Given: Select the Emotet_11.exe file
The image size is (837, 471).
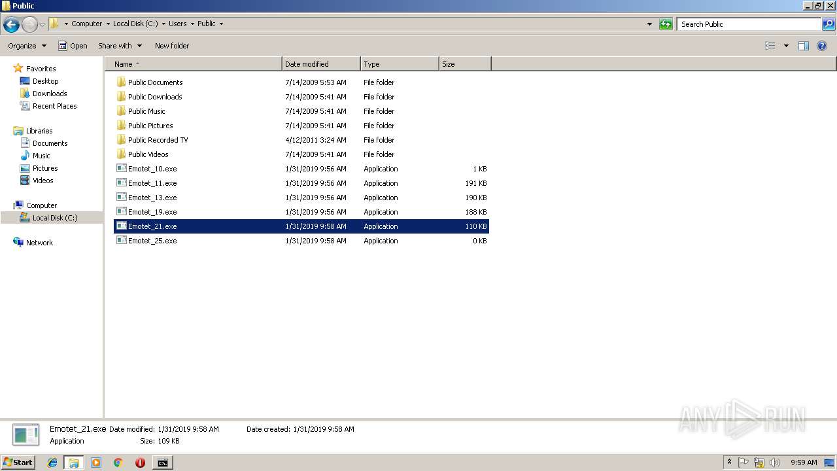Looking at the screenshot, I should 301,183.
